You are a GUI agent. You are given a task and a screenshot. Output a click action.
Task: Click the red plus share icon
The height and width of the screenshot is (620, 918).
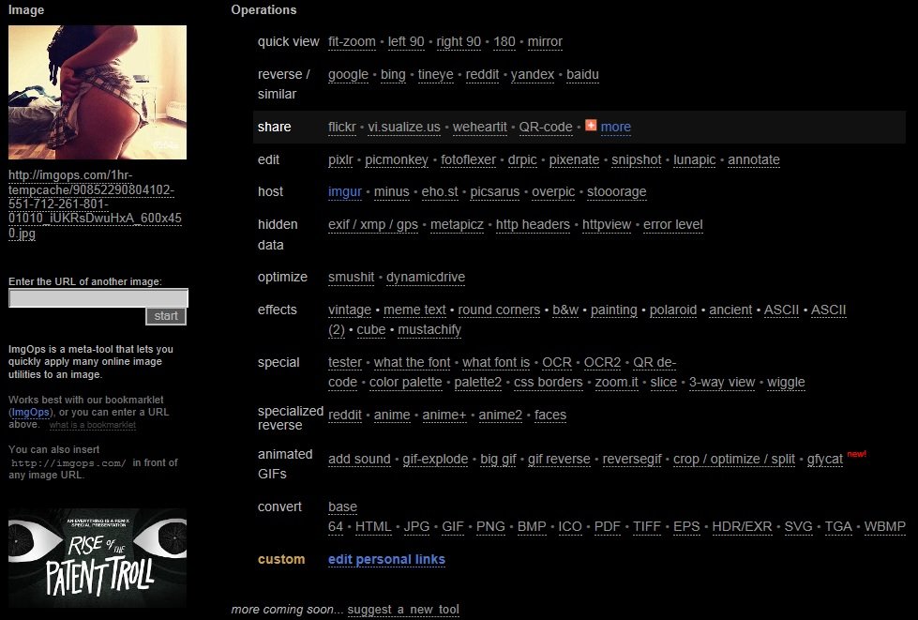[591, 126]
